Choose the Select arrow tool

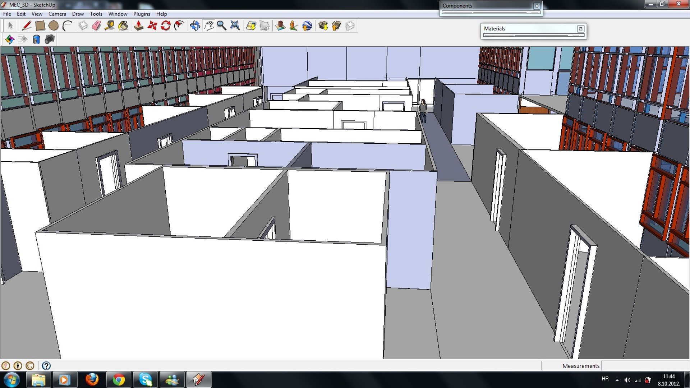click(x=10, y=26)
